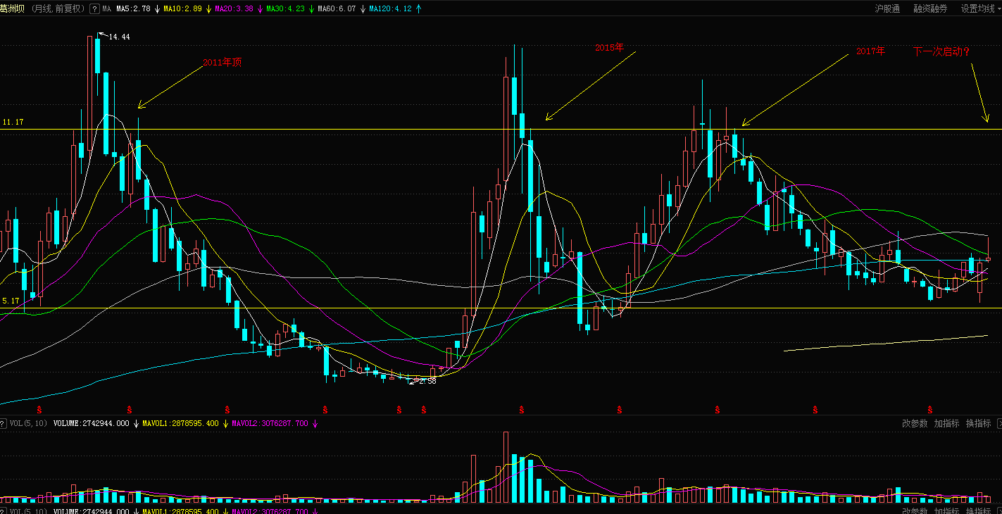This screenshot has height=514, width=1002.
Task: Click the 2.58 low price label
Action: (x=427, y=381)
